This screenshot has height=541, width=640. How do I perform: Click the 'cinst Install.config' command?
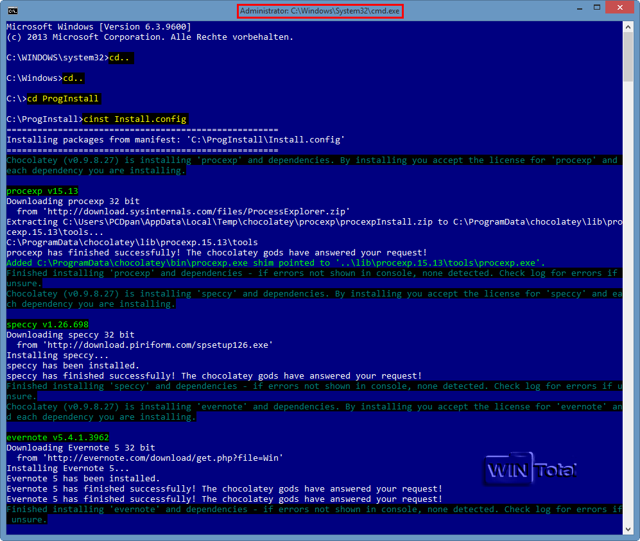click(135, 119)
